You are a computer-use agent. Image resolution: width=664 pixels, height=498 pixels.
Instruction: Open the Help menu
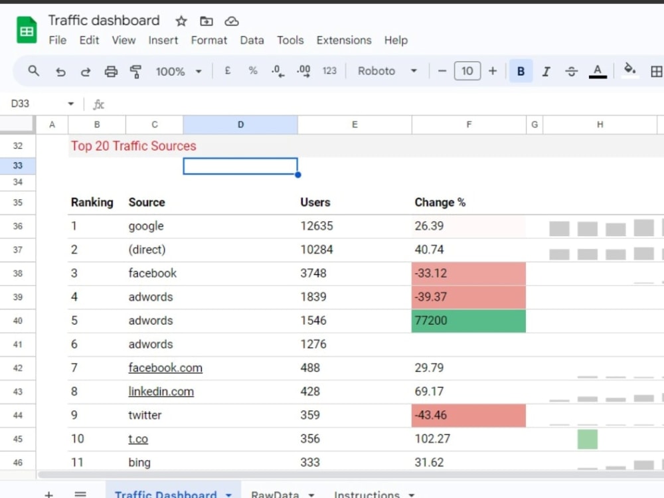coord(396,41)
